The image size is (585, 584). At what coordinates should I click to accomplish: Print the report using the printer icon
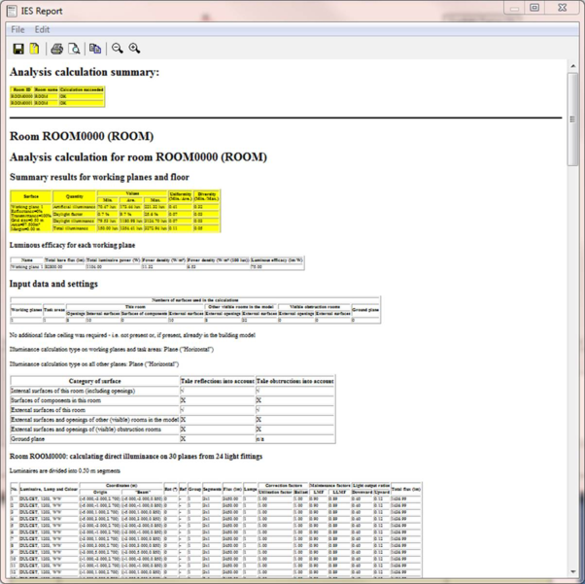point(56,49)
